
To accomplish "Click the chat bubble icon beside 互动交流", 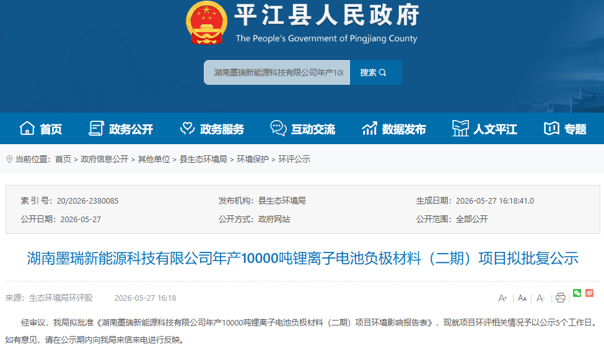I will (279, 128).
